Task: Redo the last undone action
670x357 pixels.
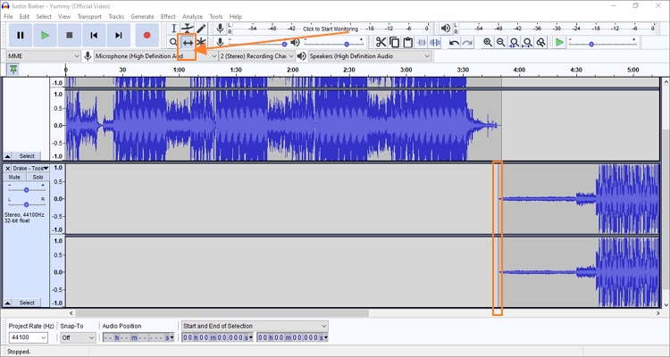Action: [x=468, y=42]
